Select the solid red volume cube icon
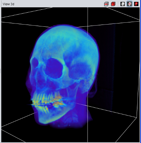This screenshot has width=141, height=143. coord(113,4)
